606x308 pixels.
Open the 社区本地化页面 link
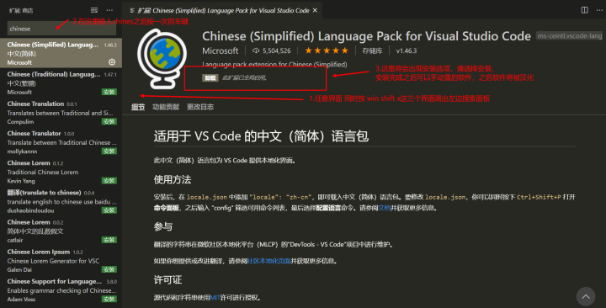[x=268, y=261]
